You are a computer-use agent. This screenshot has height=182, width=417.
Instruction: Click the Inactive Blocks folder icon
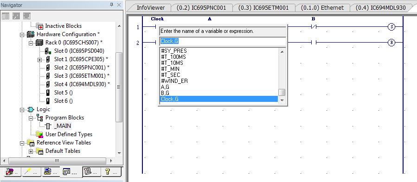point(39,26)
